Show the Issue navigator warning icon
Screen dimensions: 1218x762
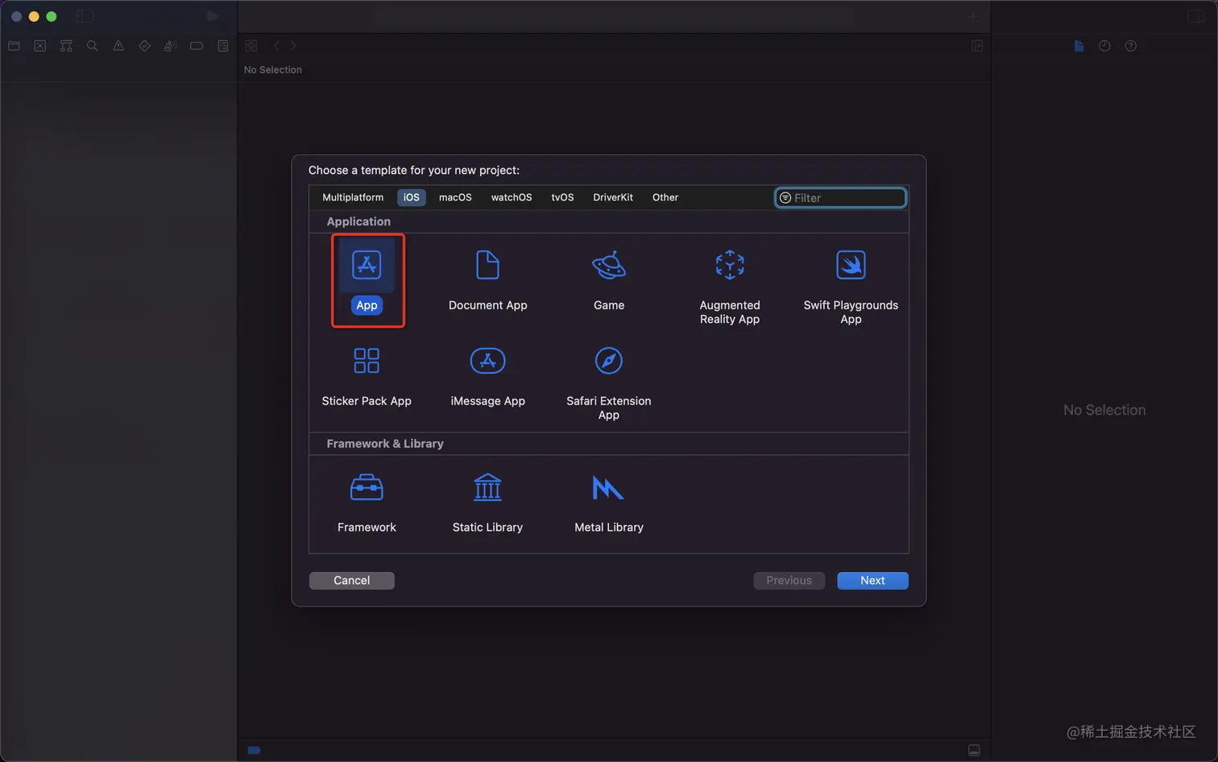118,46
